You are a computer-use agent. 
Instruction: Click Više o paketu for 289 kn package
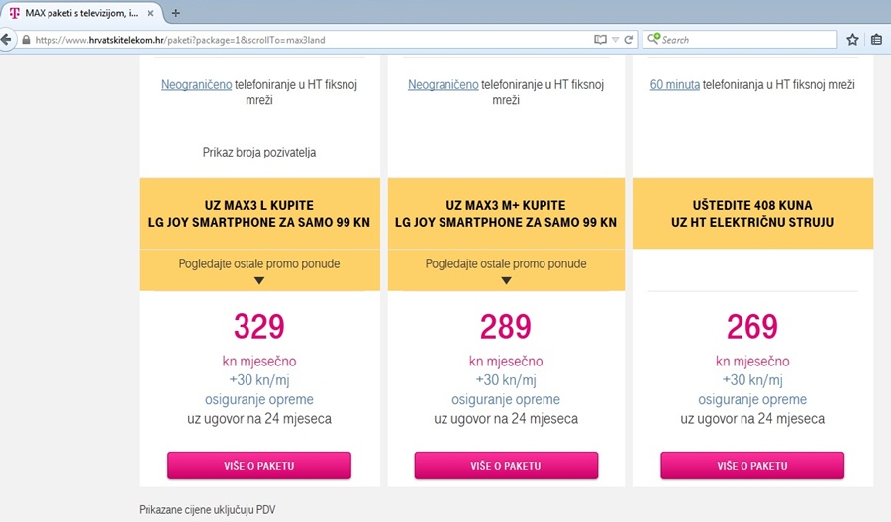pos(506,466)
